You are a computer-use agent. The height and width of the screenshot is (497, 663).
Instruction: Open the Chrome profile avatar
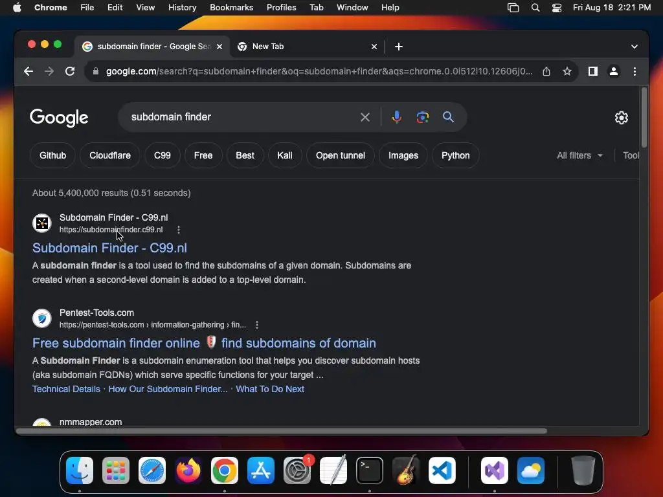click(614, 71)
